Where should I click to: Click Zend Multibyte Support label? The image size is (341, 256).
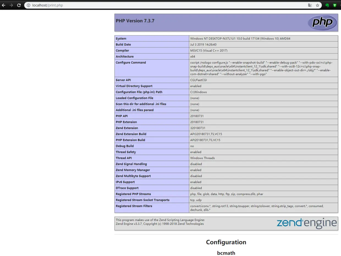133,176
